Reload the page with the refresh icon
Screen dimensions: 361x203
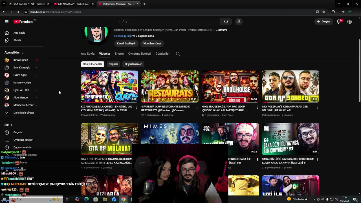[x=17, y=12]
